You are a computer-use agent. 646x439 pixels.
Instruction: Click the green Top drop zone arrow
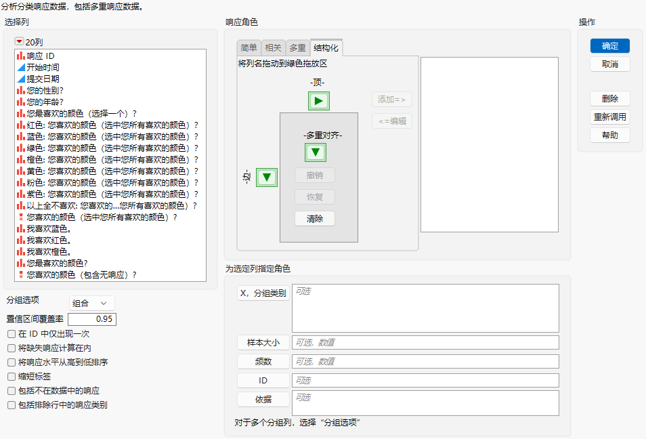point(318,101)
